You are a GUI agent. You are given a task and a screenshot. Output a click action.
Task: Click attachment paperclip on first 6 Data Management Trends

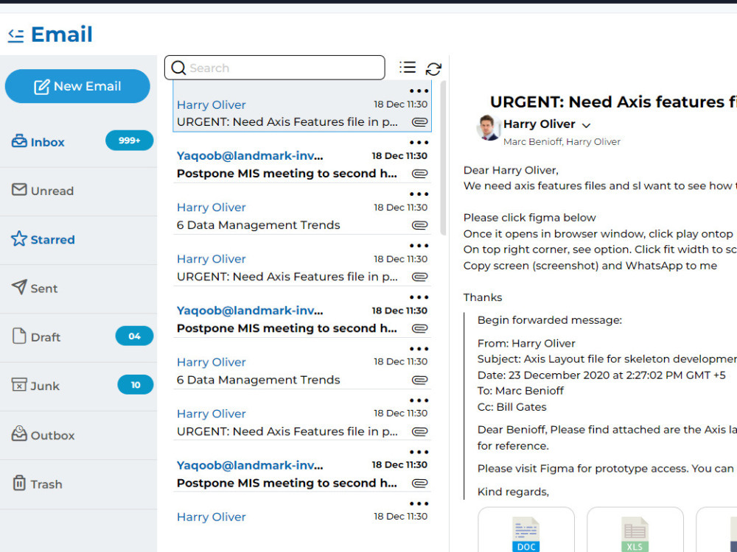click(x=420, y=225)
